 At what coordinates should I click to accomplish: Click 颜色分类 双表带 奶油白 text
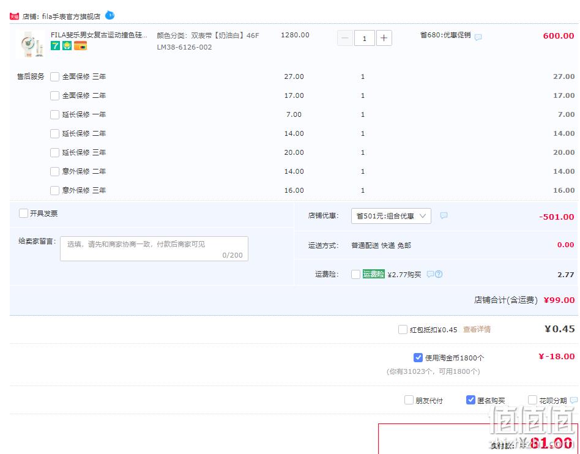(x=208, y=35)
